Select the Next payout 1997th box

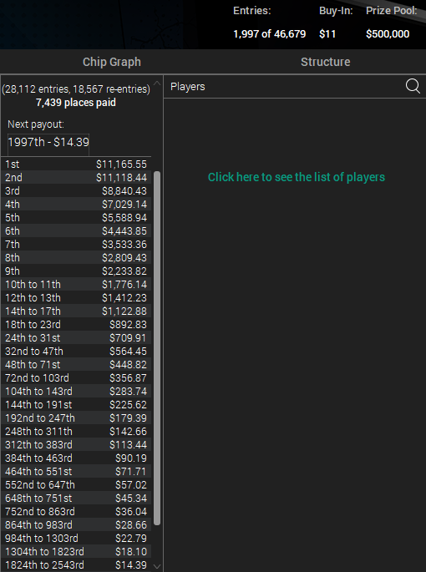48,142
